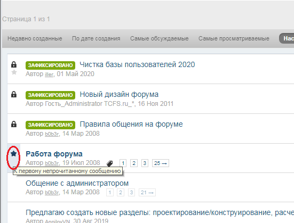Screen dimensions: 294x223
Task: Open topic Новый дизайн форума
Action: 119,94
